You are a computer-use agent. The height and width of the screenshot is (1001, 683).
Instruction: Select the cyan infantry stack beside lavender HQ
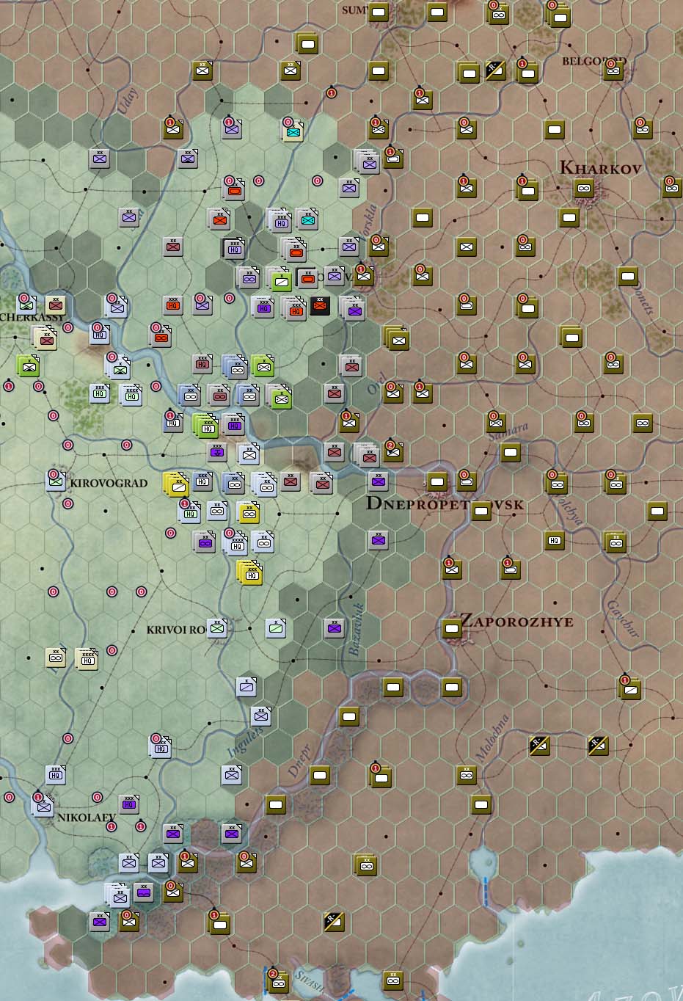pos(308,218)
